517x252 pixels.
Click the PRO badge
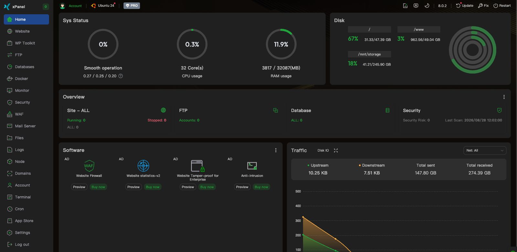pos(132,6)
